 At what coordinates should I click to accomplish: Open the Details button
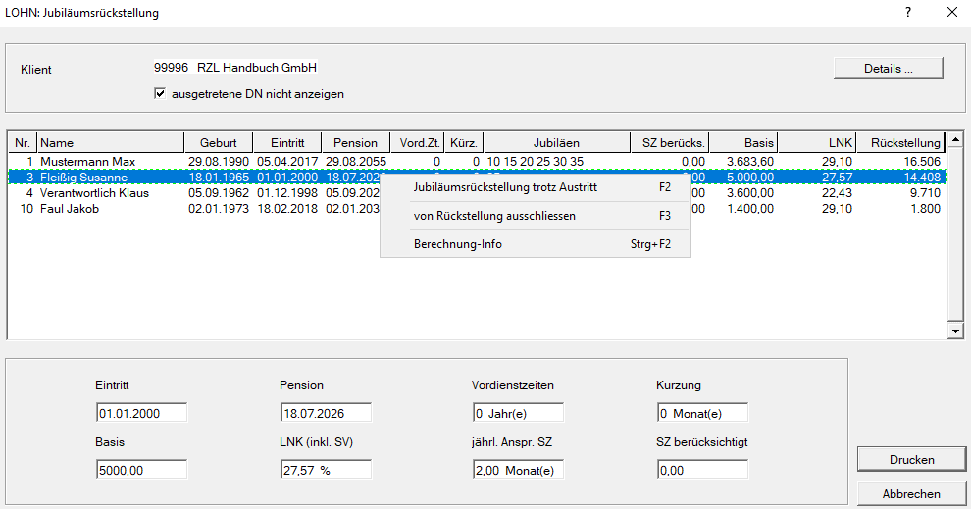pos(888,69)
